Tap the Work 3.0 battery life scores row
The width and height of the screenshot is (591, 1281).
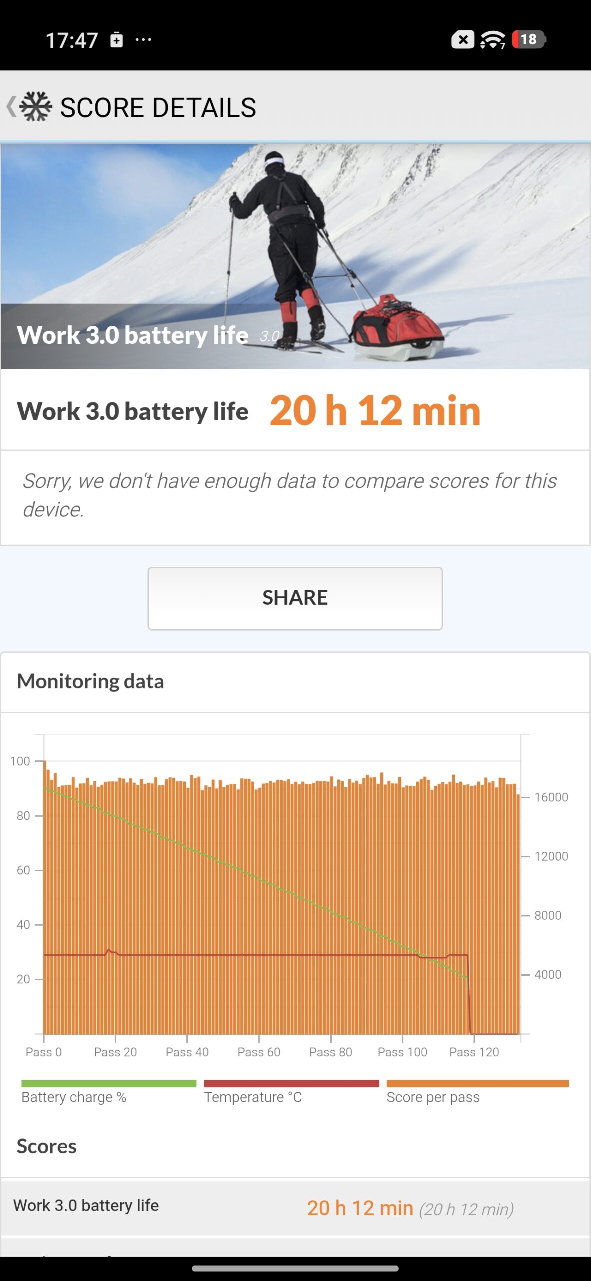point(295,1208)
